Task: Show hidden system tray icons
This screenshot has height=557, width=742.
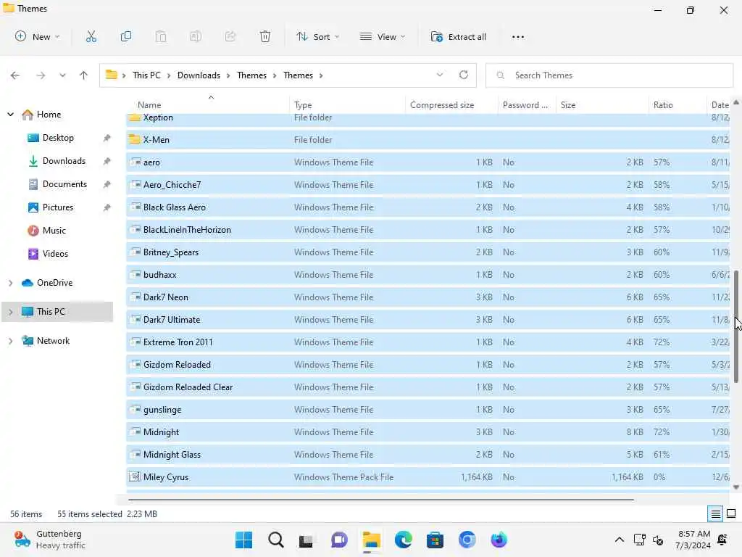Action: tap(619, 540)
